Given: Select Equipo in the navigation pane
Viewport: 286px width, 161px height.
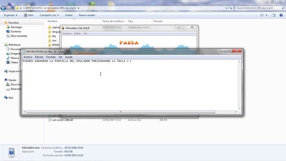Looking at the screenshot, I should [x=13, y=80].
